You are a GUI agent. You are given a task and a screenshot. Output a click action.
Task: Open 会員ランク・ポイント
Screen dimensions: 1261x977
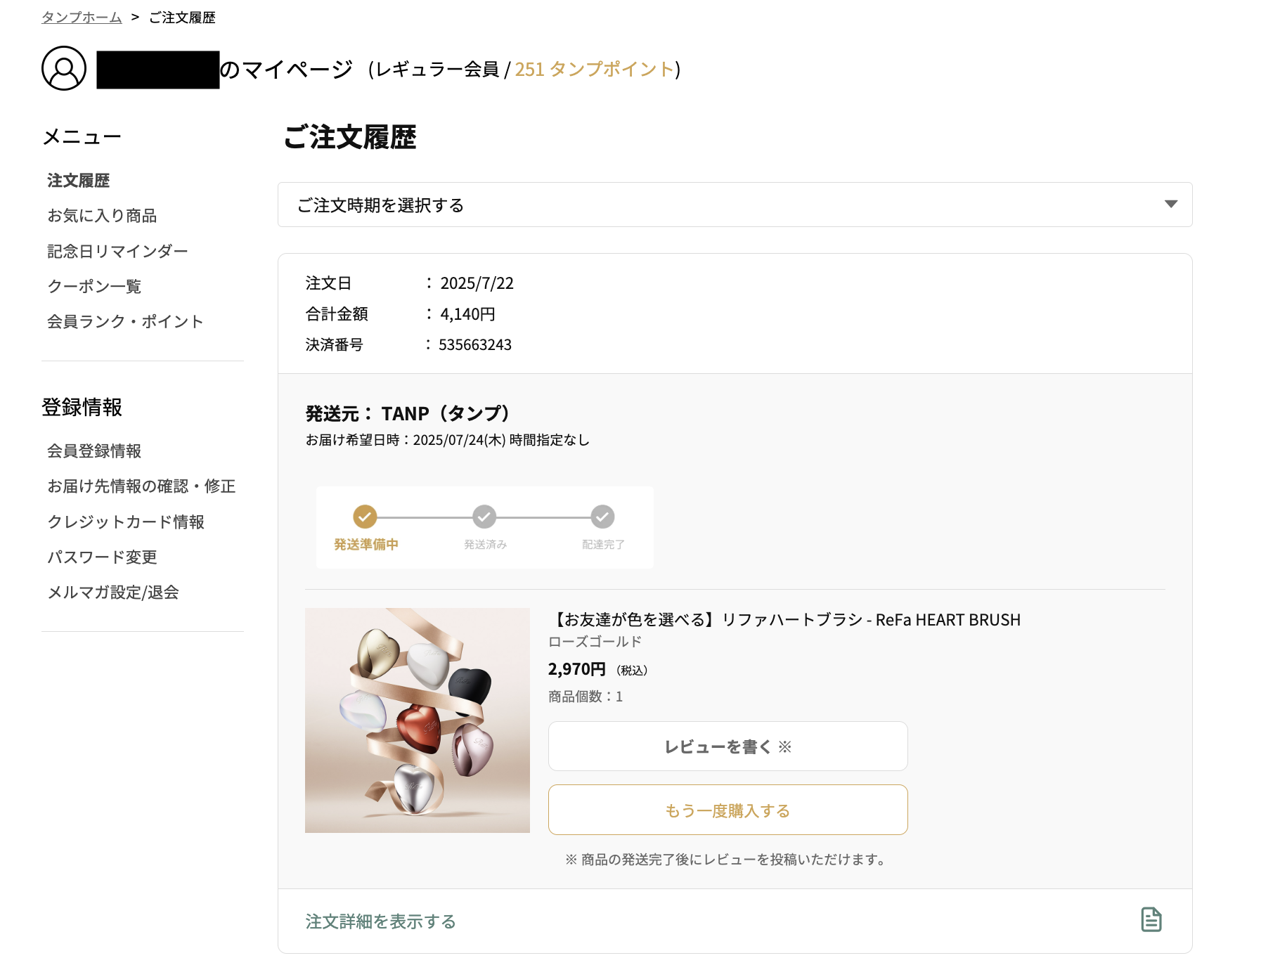(124, 321)
